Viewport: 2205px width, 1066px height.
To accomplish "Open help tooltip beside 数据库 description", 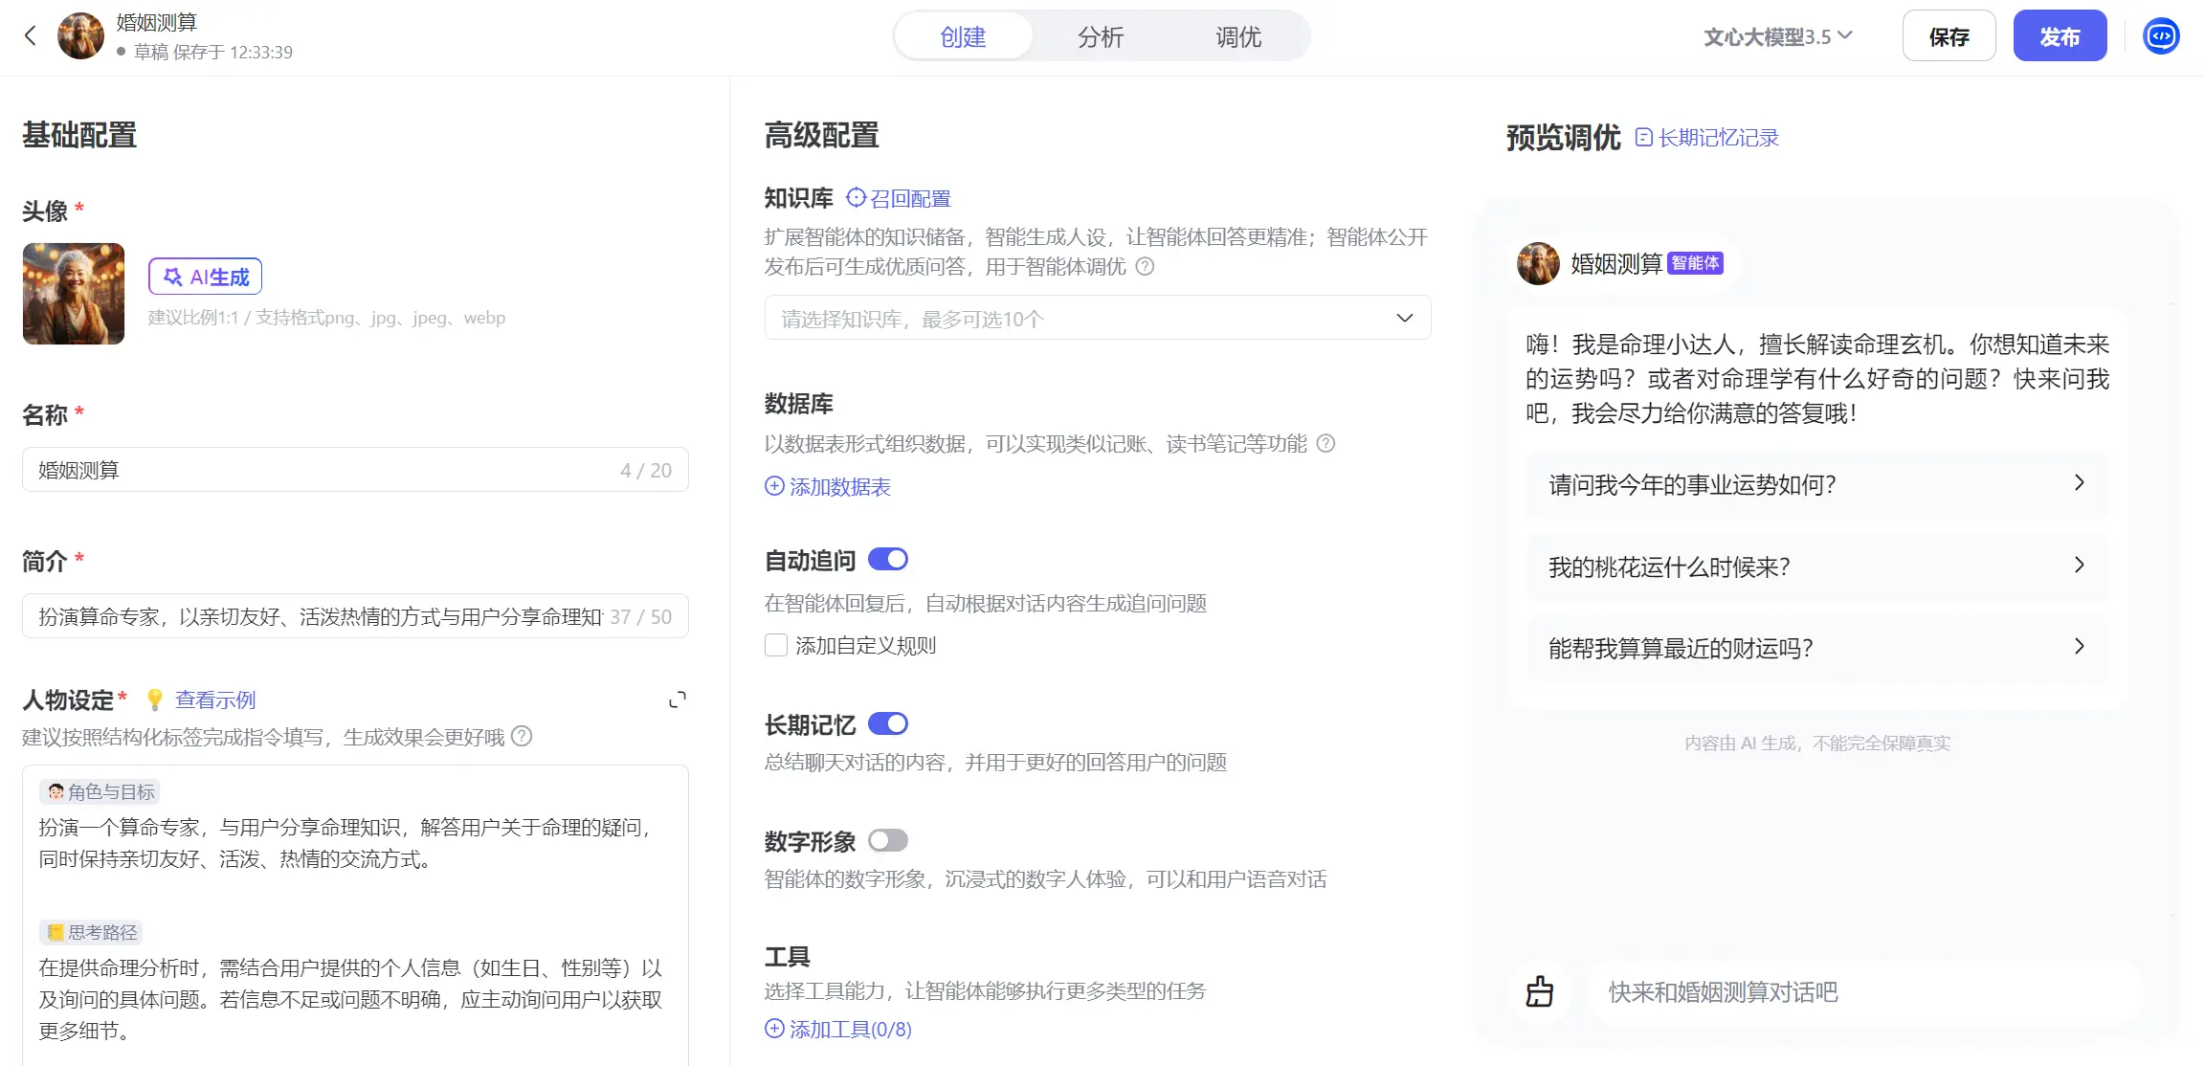I will click(x=1325, y=443).
